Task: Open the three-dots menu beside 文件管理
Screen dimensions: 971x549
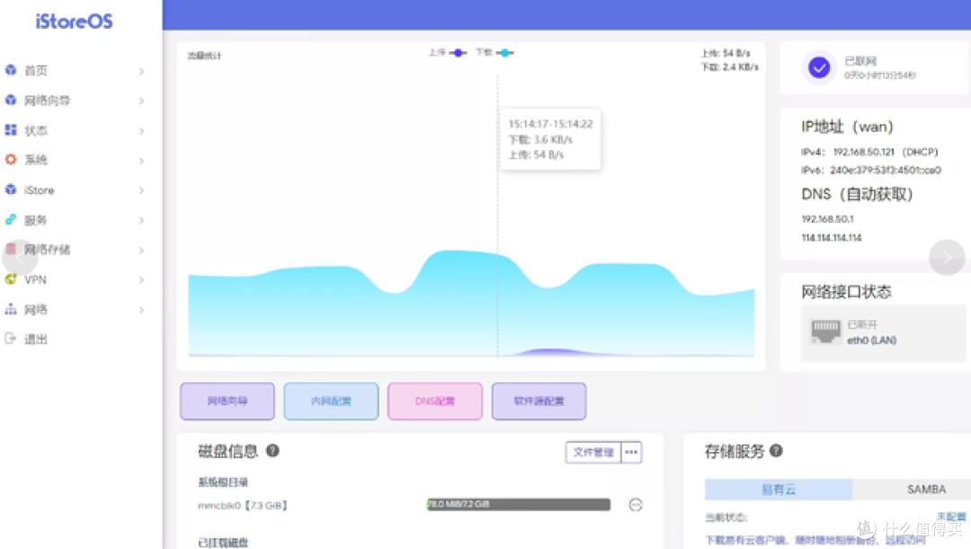Action: tap(631, 453)
